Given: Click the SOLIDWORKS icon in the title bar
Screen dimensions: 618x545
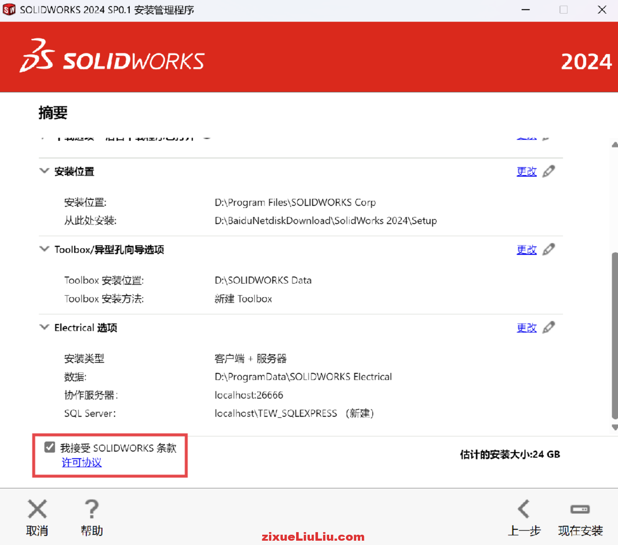Looking at the screenshot, I should pos(9,9).
